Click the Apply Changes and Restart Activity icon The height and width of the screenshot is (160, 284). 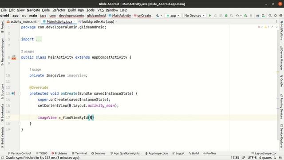coord(215,16)
